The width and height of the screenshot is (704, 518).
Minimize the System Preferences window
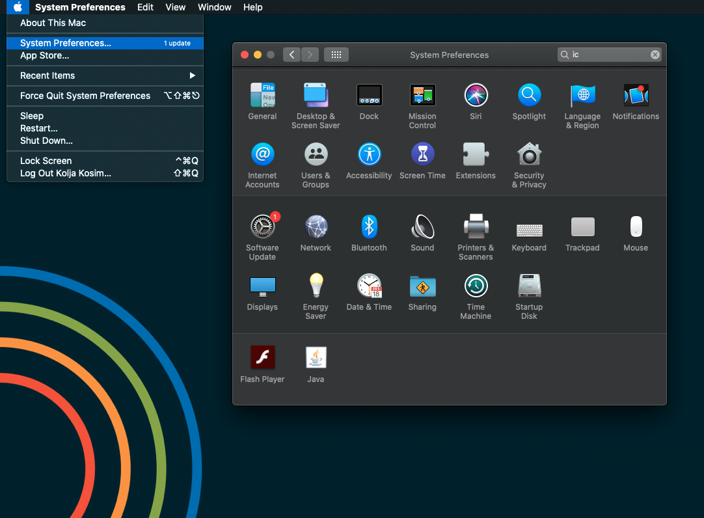pyautogui.click(x=258, y=55)
